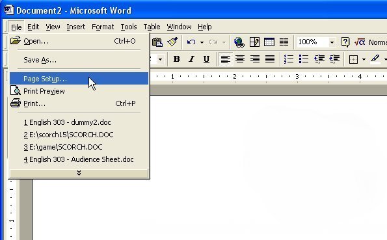
Task: Select Align Left
Action: pos(225,59)
